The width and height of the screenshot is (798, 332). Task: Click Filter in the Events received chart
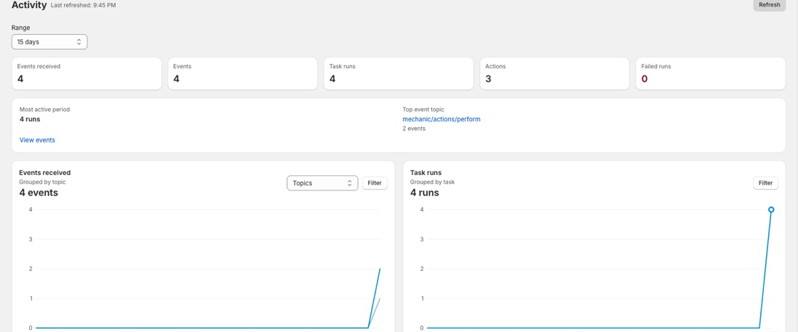375,183
